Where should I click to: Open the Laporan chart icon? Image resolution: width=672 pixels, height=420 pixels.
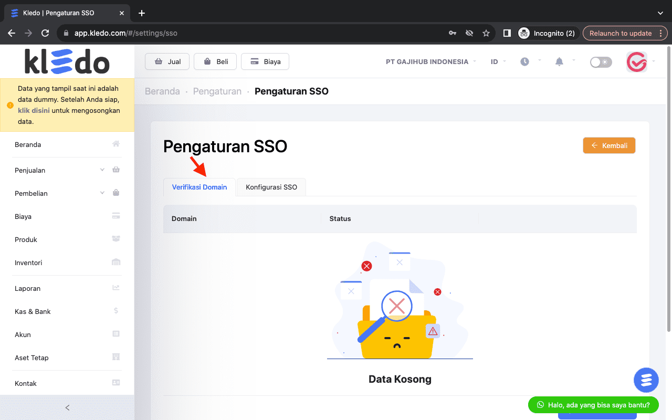(x=115, y=287)
